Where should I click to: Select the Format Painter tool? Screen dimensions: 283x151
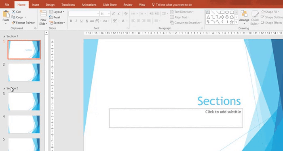(x=23, y=23)
